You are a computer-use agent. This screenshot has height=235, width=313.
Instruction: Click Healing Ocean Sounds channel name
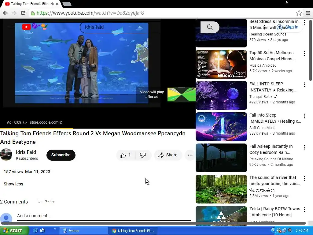click(x=268, y=34)
